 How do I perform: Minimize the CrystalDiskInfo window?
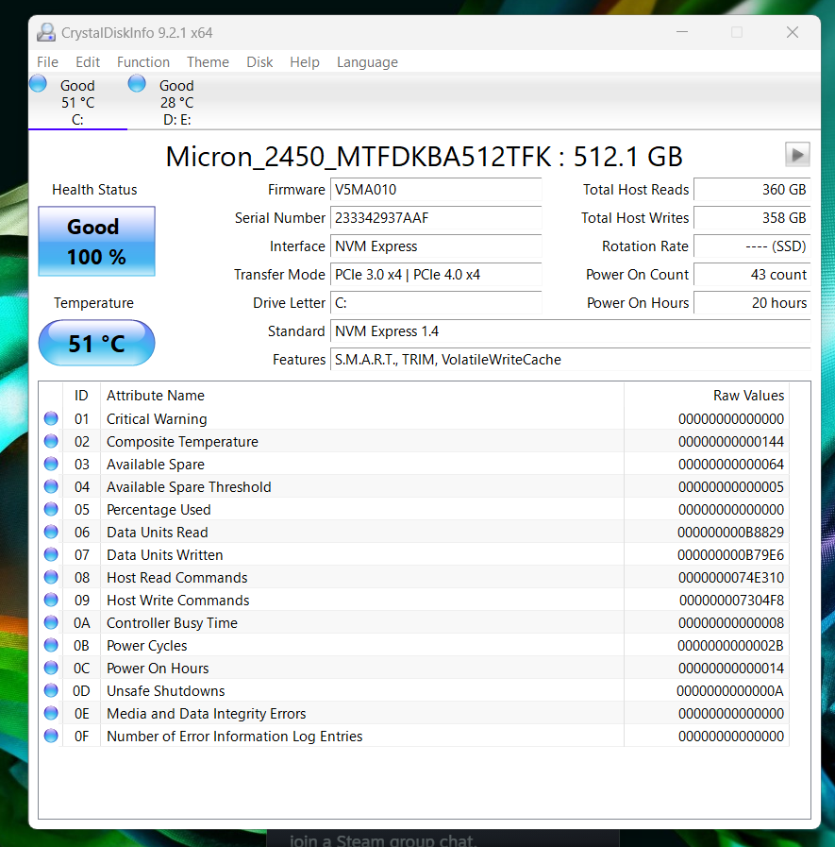click(682, 32)
